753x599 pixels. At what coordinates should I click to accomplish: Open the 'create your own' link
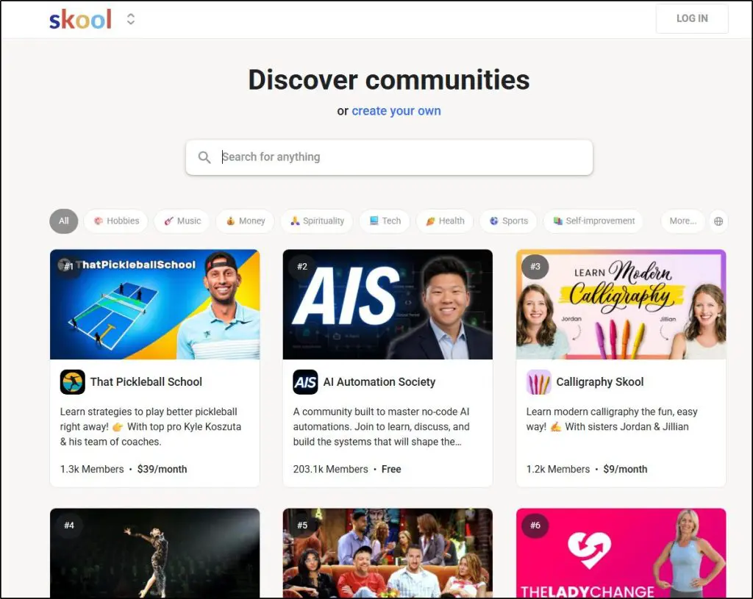tap(396, 111)
